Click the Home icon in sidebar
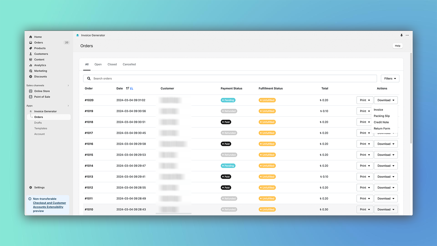 [x=31, y=37]
